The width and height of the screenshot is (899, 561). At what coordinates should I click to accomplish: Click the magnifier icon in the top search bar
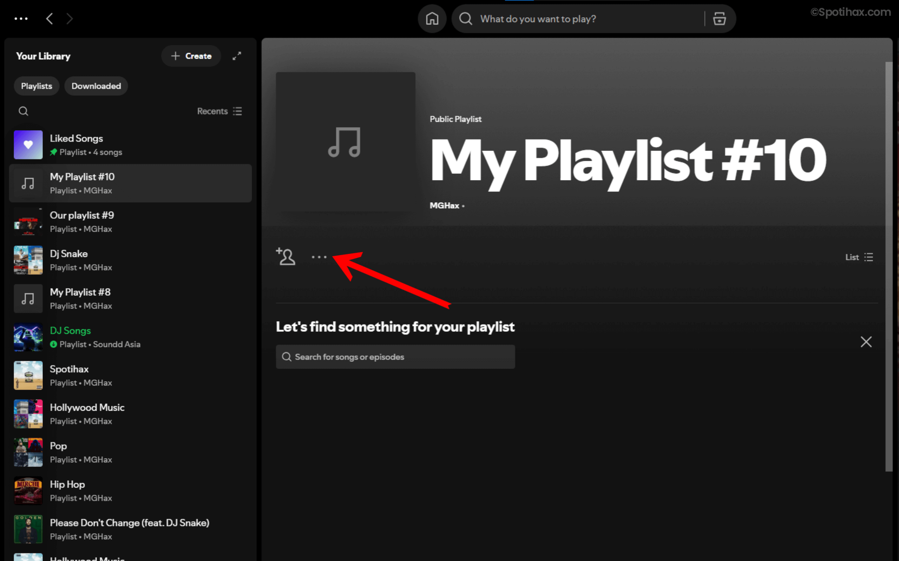pyautogui.click(x=466, y=19)
